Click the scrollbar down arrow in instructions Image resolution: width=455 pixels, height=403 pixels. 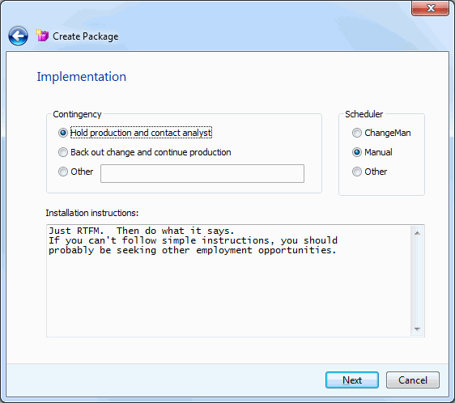pos(417,329)
